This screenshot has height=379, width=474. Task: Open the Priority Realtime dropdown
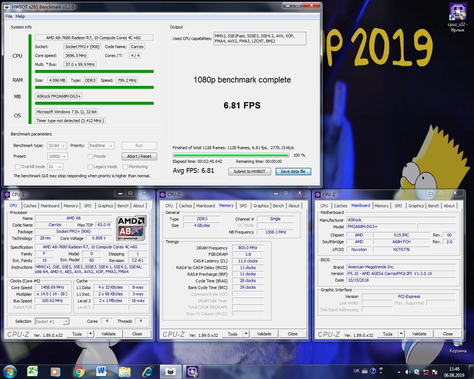(x=101, y=145)
